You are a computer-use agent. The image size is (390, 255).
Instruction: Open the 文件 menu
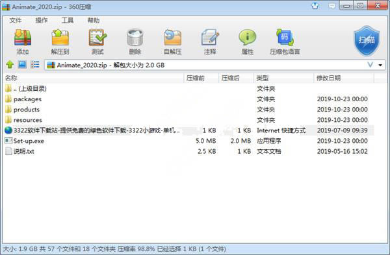(16, 20)
